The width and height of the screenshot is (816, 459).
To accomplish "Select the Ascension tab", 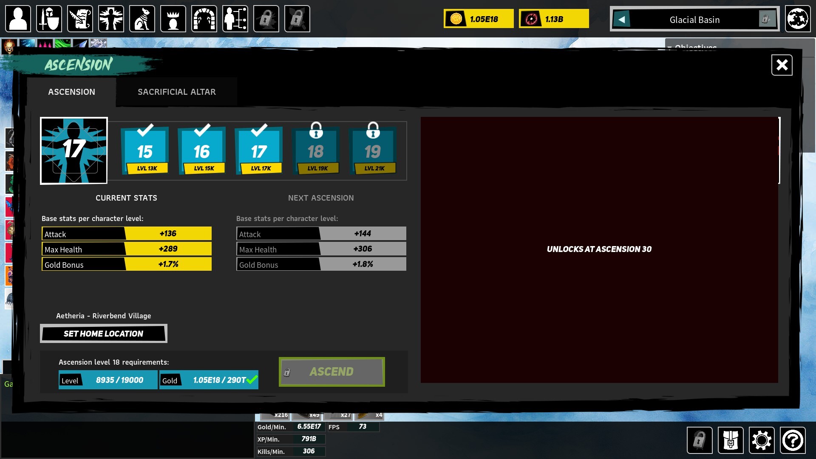I will click(71, 92).
